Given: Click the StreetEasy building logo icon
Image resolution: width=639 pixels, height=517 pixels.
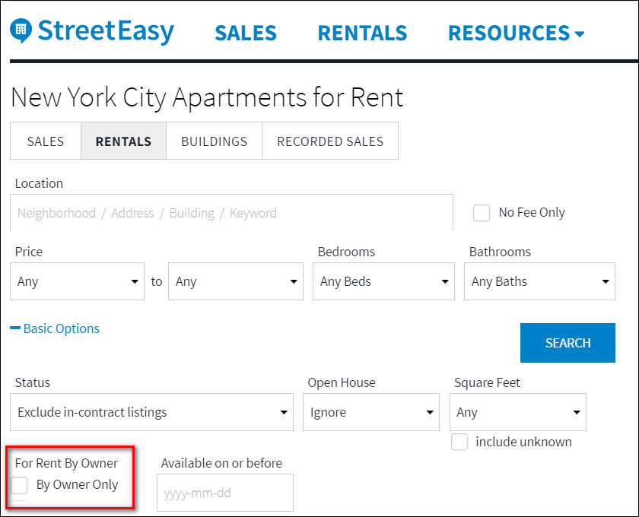Looking at the screenshot, I should point(21,30).
